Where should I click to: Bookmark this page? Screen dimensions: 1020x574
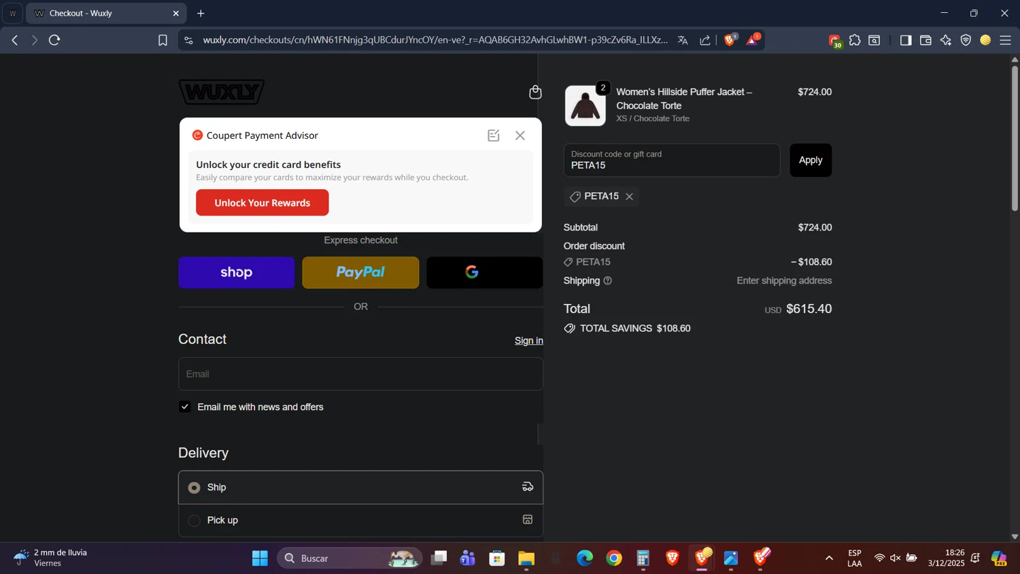point(163,40)
